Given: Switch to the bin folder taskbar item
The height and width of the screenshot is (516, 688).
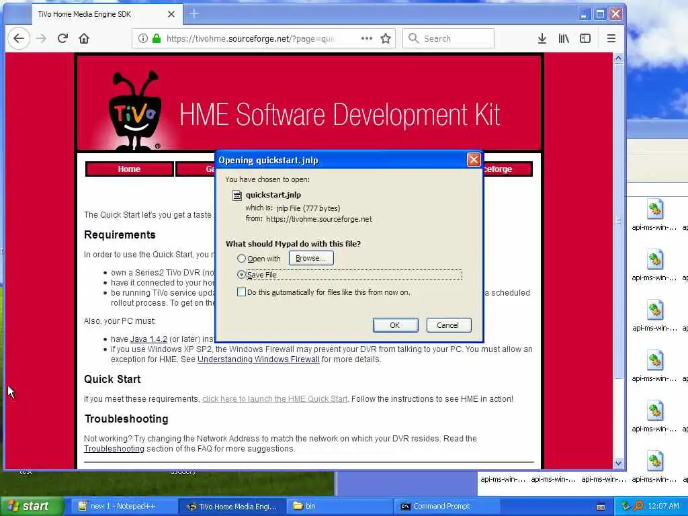Looking at the screenshot, I should coord(339,507).
